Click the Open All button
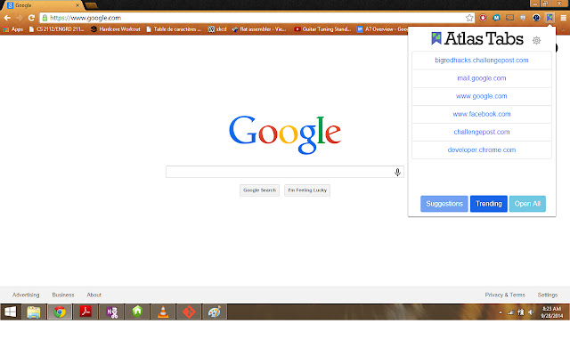Image resolution: width=570 pixels, height=356 pixels. click(527, 204)
